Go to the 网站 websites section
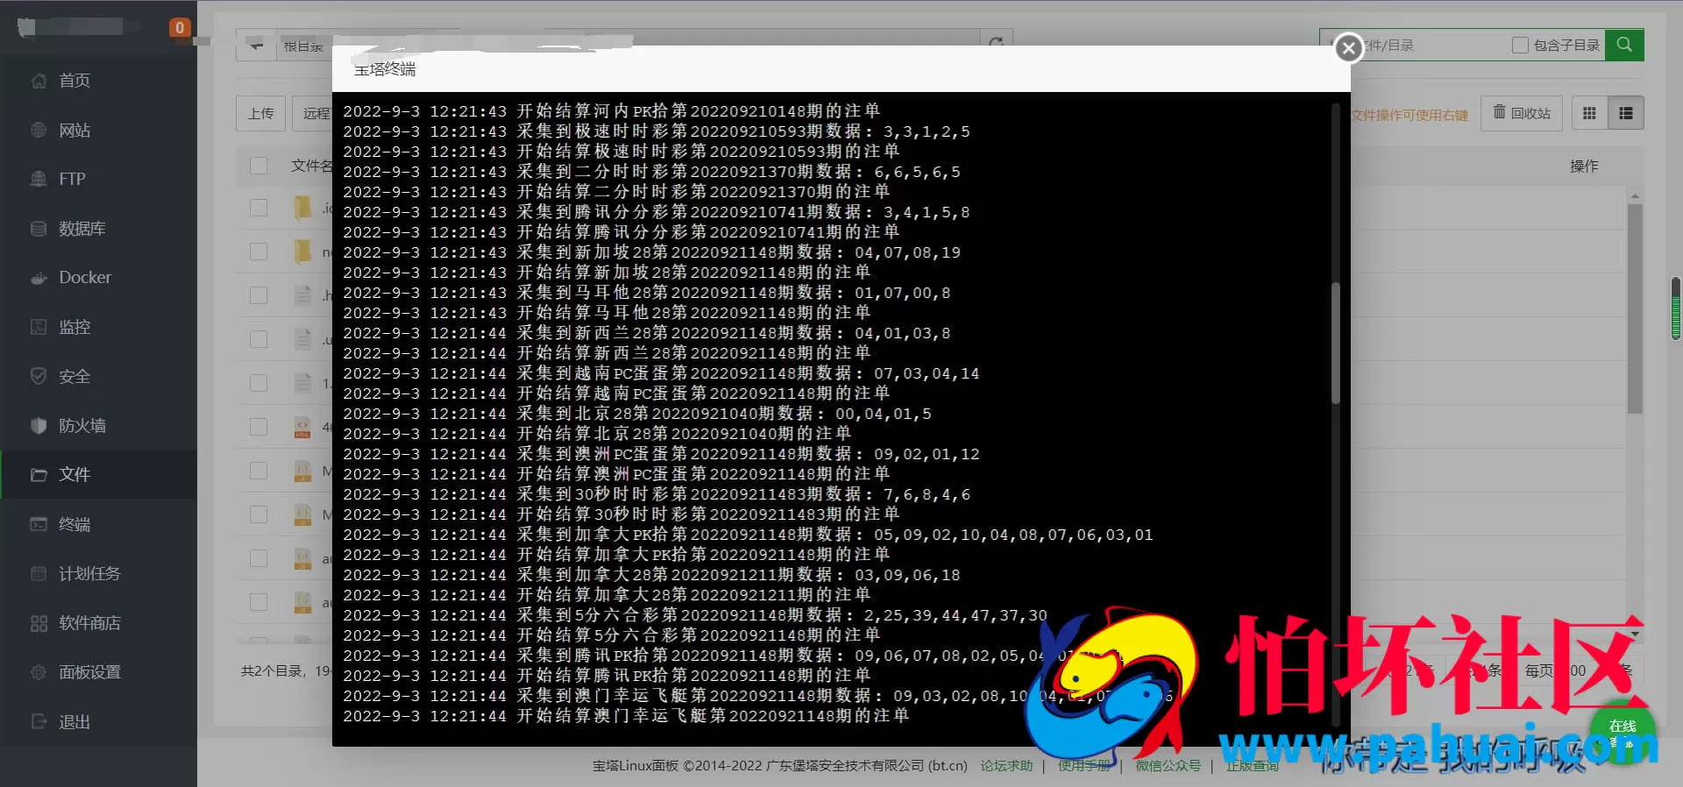The height and width of the screenshot is (787, 1683). tap(74, 131)
